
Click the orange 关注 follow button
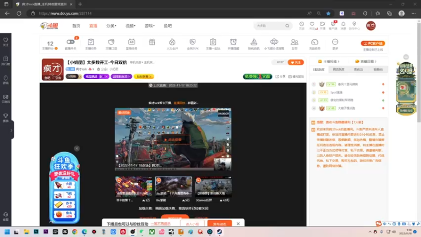click(x=296, y=62)
